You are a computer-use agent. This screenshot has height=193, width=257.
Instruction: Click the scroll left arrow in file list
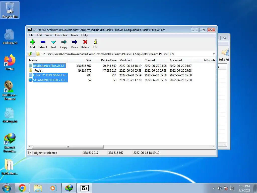[30, 147]
